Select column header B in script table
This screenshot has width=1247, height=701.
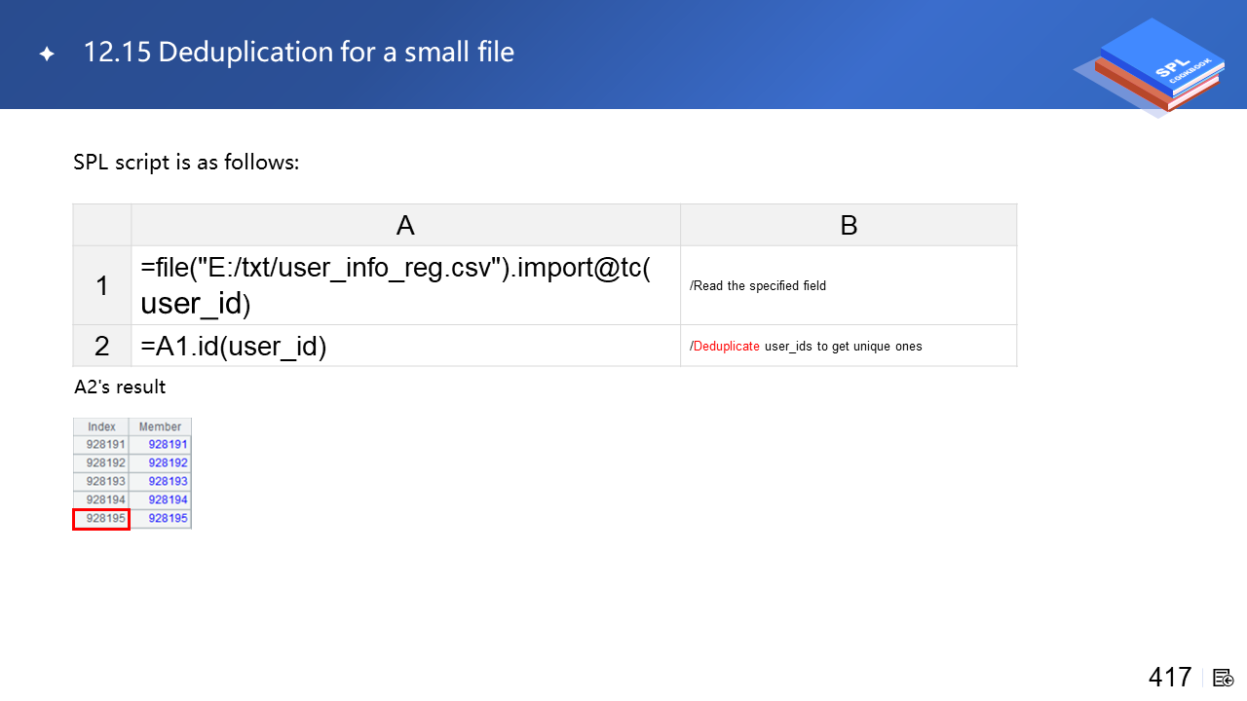pos(848,225)
